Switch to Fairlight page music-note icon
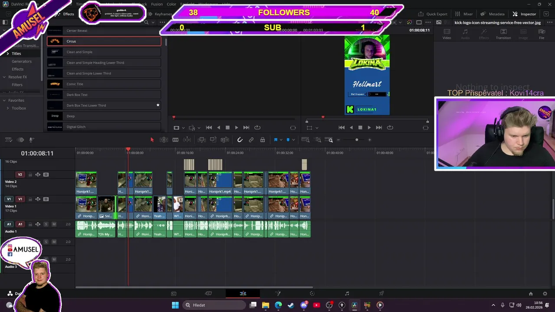Viewport: 555px width, 312px height. pos(347,293)
